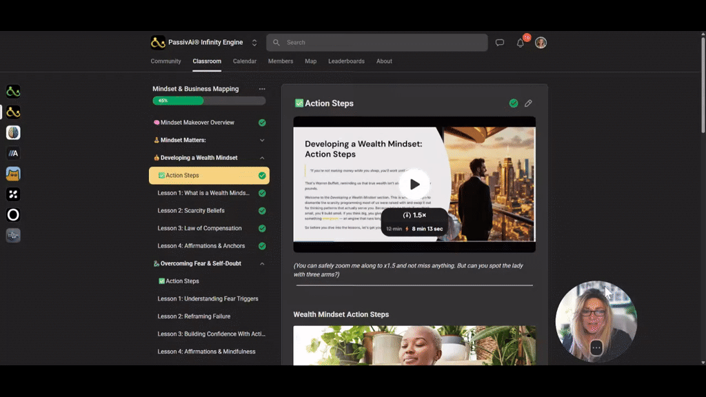Open the white dots sidebar group
Image resolution: width=706 pixels, height=397 pixels.
13,194
